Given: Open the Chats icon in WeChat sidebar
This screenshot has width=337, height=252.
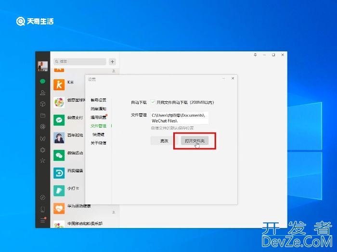Looking at the screenshot, I should coord(42,81).
